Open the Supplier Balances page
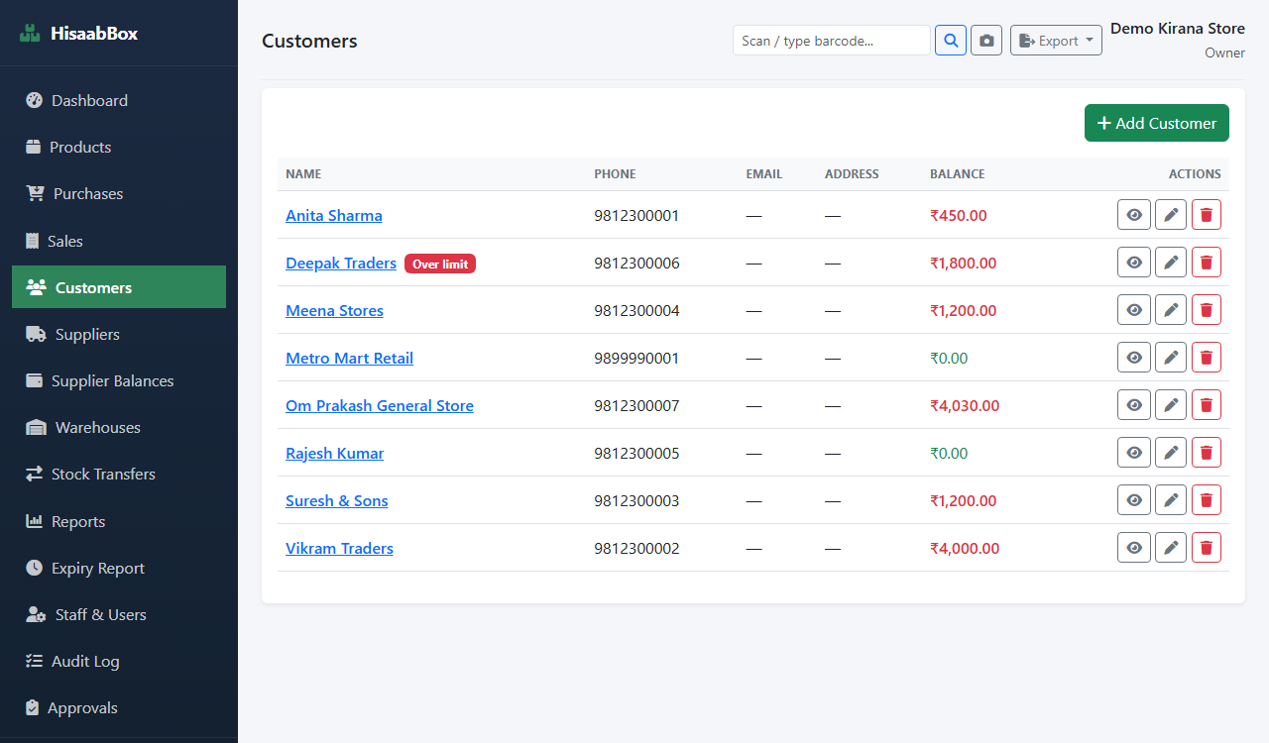The width and height of the screenshot is (1269, 743). coord(119,380)
